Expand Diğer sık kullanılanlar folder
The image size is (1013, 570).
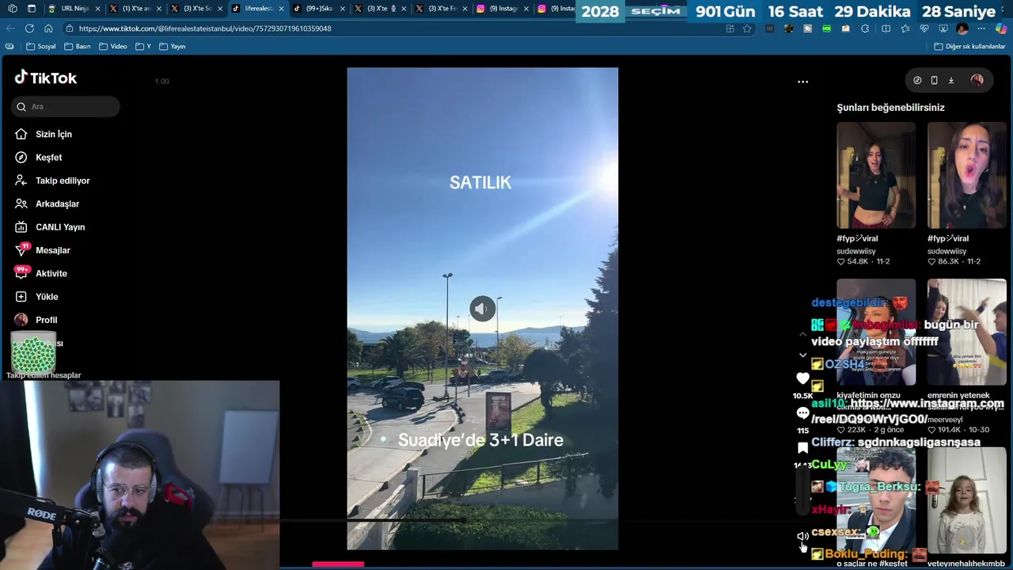[969, 47]
